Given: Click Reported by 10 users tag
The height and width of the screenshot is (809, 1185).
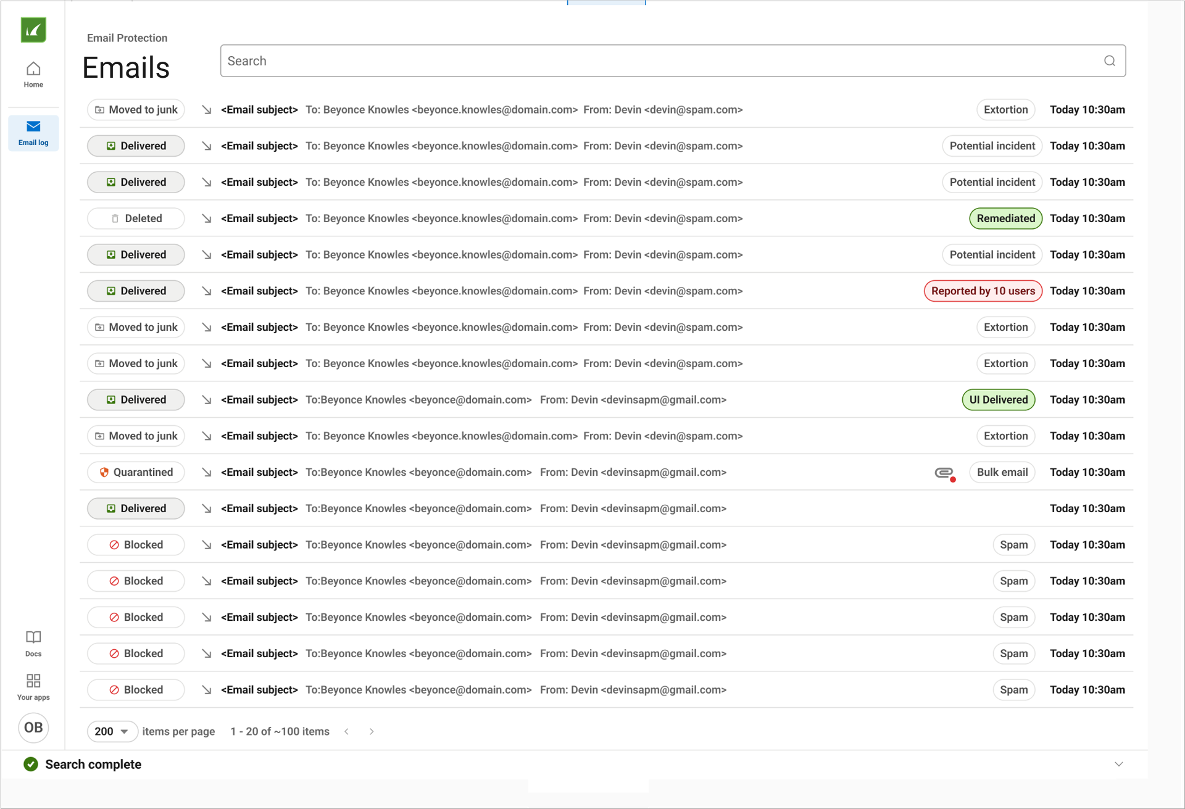Looking at the screenshot, I should [x=983, y=291].
